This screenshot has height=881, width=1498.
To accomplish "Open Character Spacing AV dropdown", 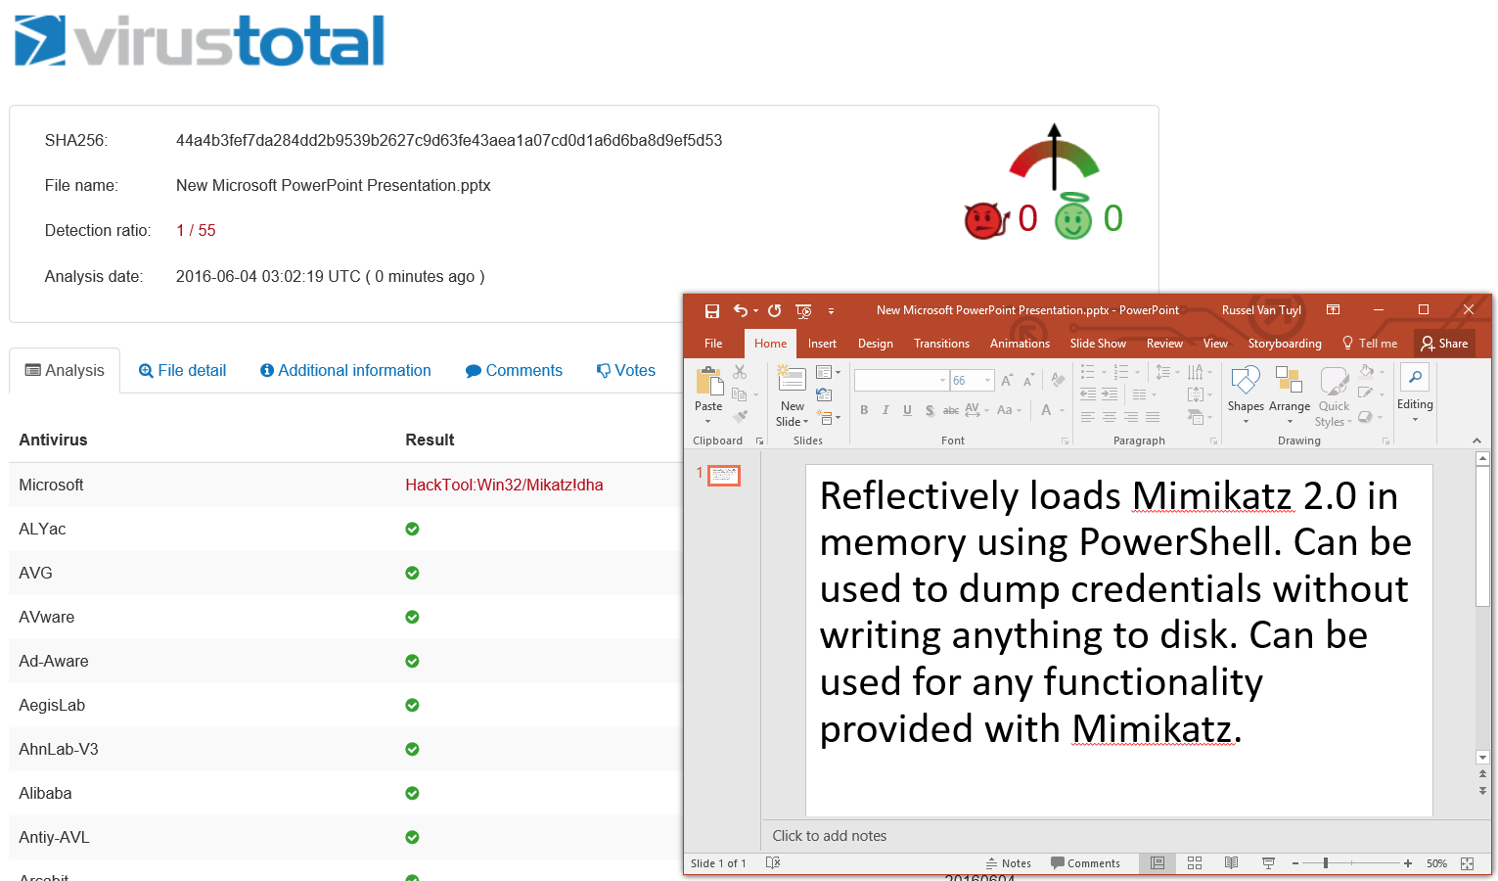I will coord(976,410).
